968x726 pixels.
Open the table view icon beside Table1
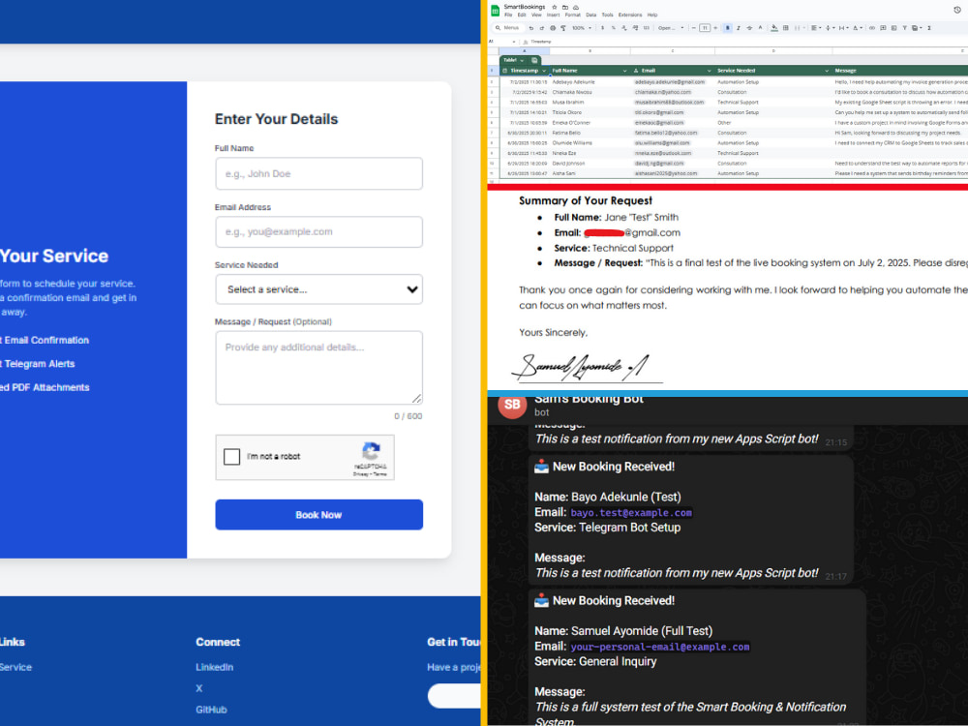click(534, 60)
